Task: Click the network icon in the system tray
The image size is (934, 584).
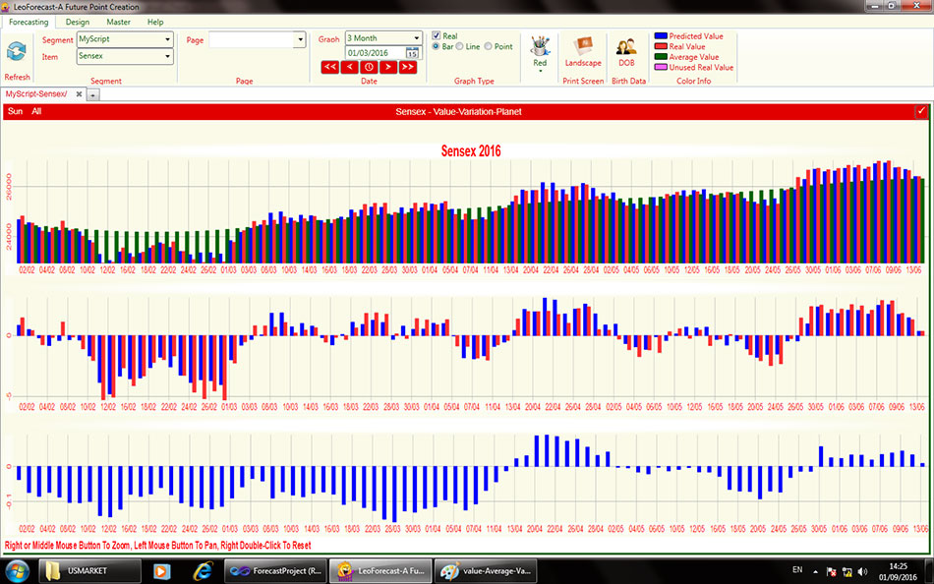Action: coord(846,572)
